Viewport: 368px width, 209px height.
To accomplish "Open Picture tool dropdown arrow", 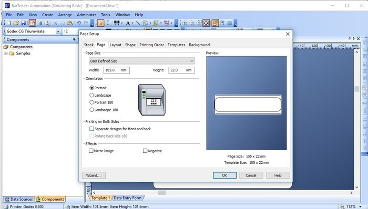I will coord(161,23).
